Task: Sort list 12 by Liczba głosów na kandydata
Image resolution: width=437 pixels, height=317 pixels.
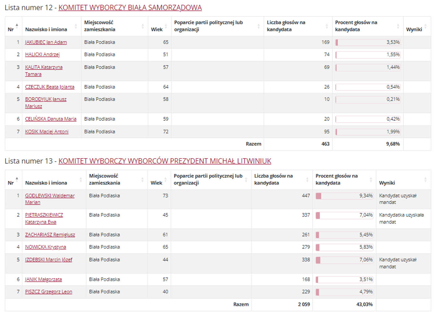Action: (x=327, y=26)
